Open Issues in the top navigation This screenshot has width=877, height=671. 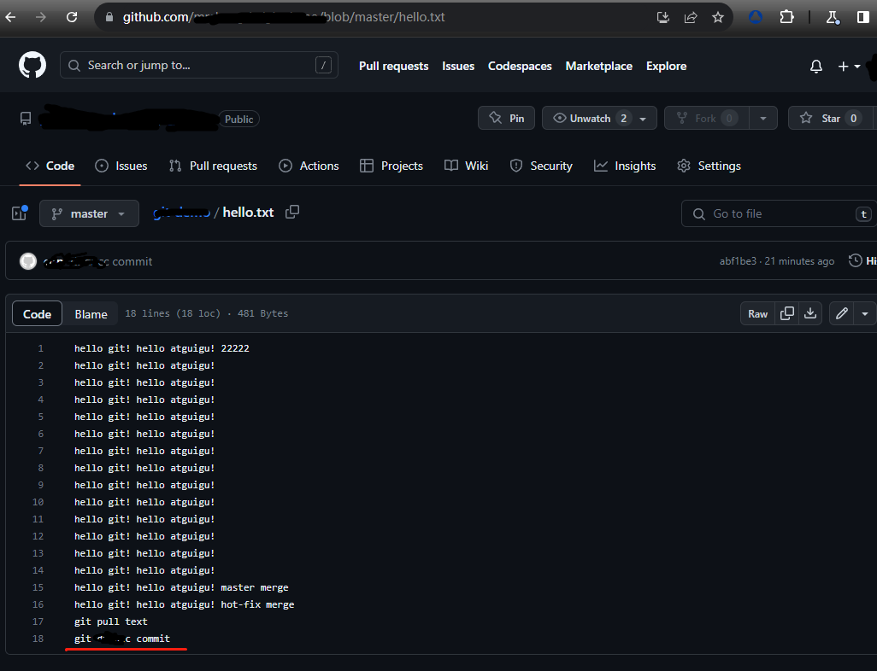coord(458,66)
